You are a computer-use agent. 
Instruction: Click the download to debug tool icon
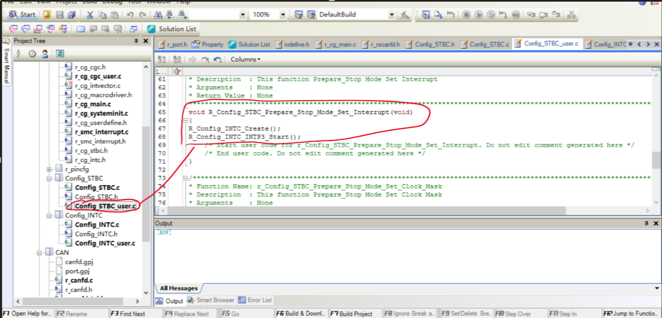[439, 15]
